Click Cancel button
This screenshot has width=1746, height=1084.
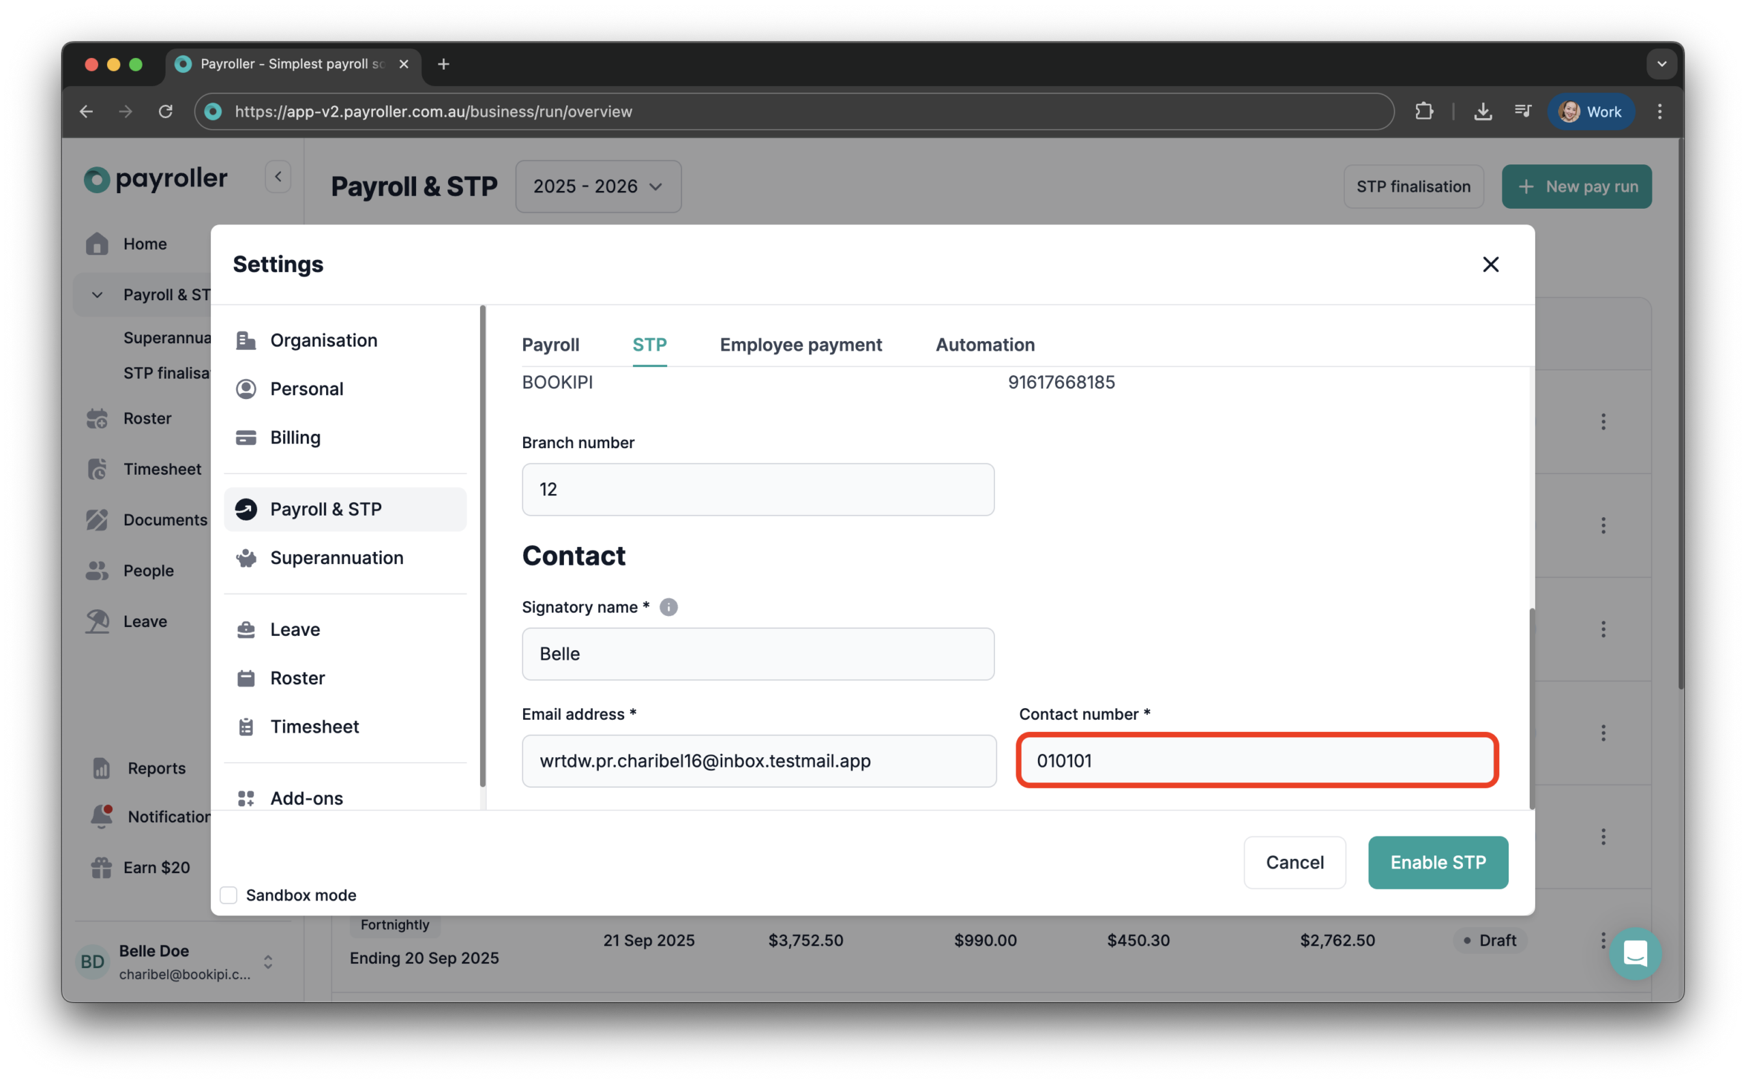click(1294, 862)
